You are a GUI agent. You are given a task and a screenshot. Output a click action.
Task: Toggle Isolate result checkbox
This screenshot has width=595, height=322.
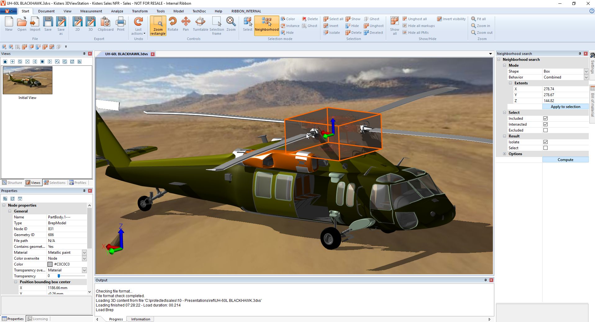pos(545,142)
